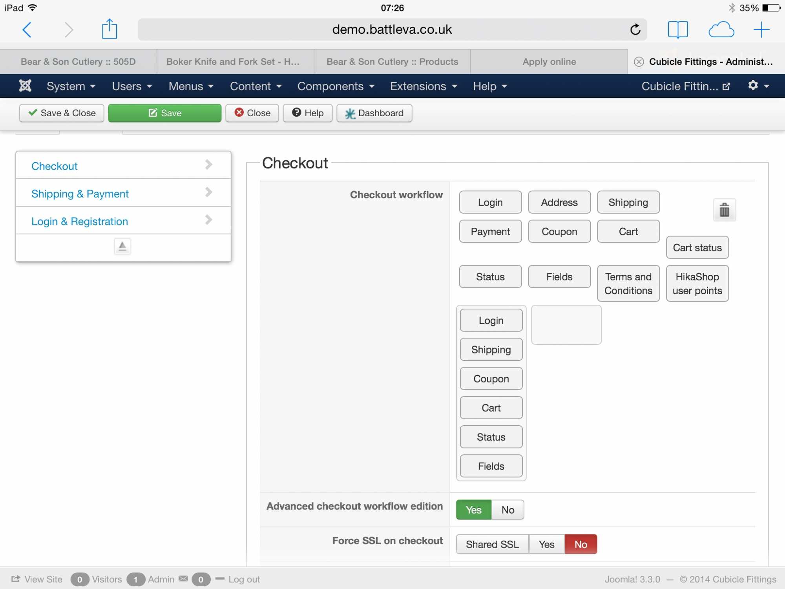Open the Extensions dropdown menu

tap(424, 86)
